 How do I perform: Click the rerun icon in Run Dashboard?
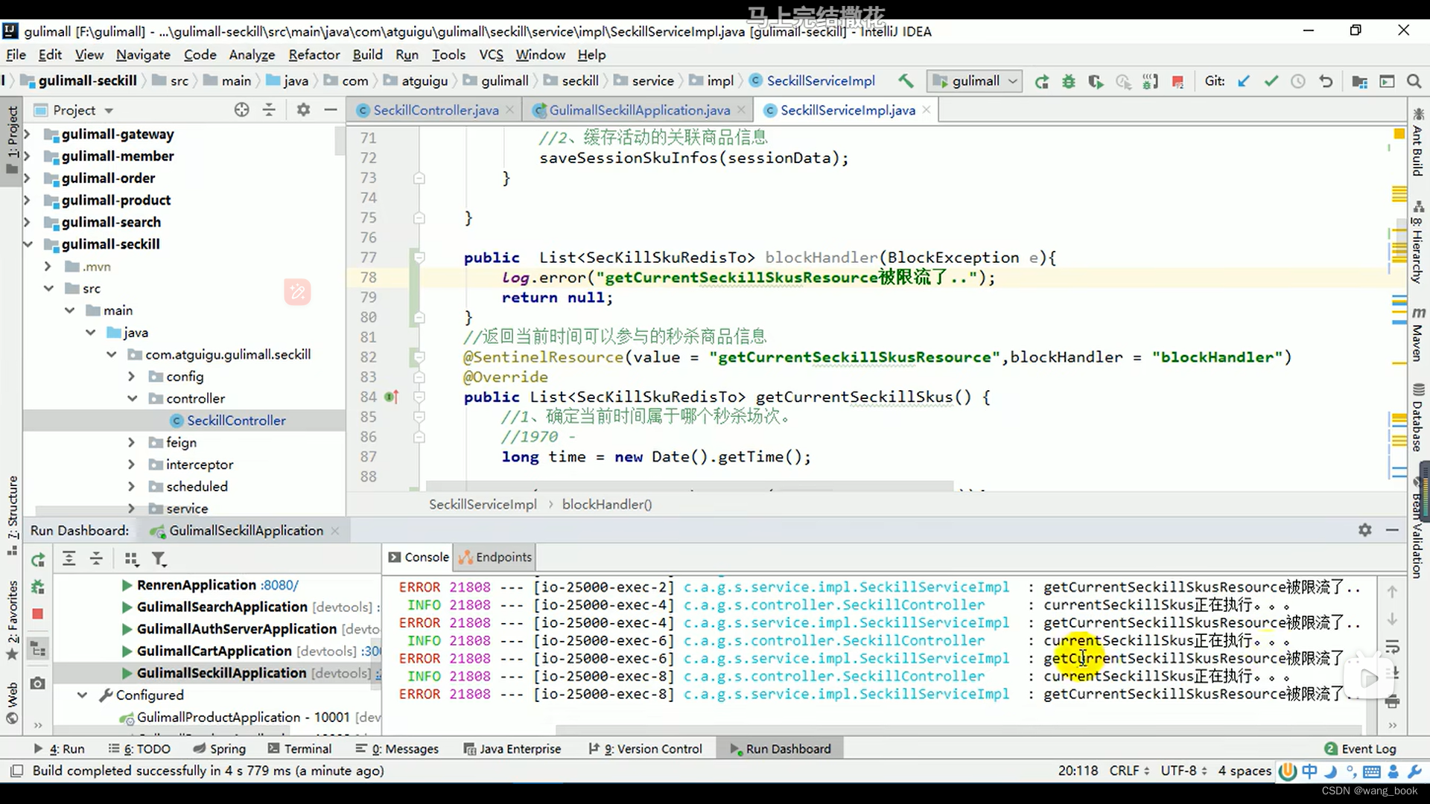[38, 559]
